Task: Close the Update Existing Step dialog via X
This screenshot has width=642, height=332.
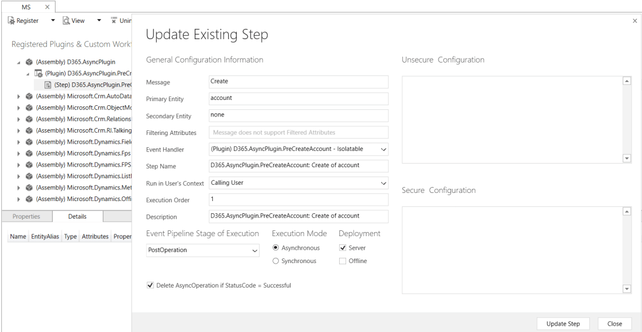Action: click(635, 20)
